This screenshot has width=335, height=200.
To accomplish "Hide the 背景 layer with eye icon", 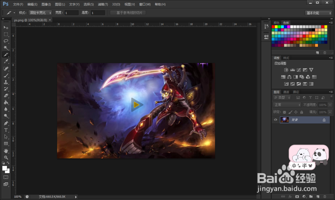I will (x=275, y=120).
